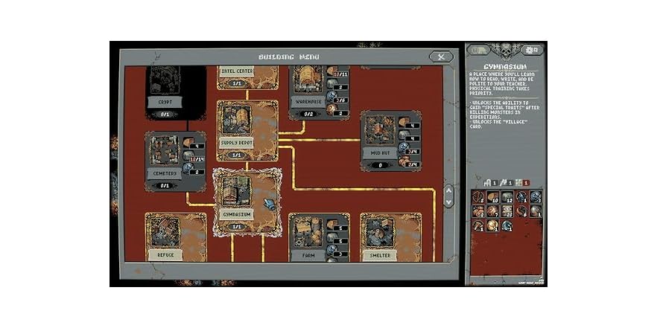
Task: Open the Mud Hut building card
Action: tap(390, 141)
